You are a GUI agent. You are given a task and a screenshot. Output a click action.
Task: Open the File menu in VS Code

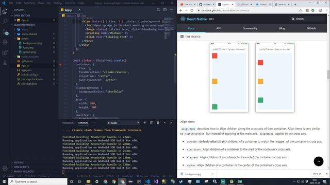point(11,3)
